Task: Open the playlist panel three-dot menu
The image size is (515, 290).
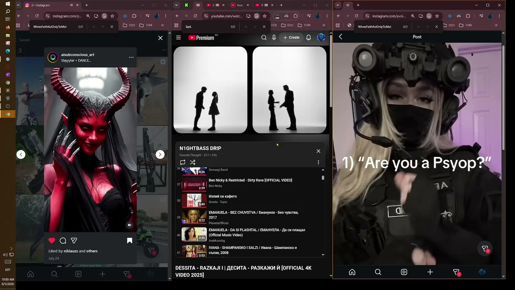Action: coord(318,162)
